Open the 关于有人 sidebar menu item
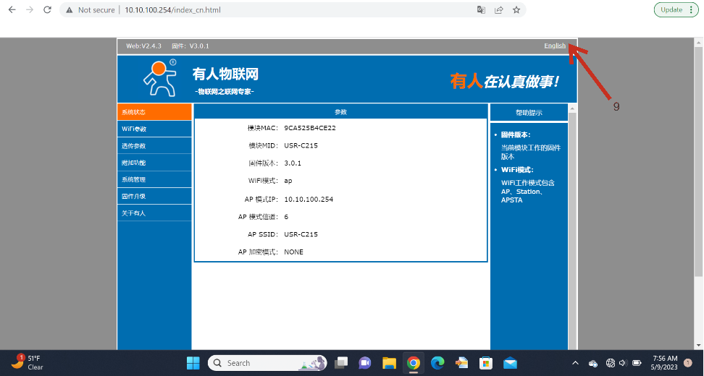This screenshot has height=376, width=704. 154,213
